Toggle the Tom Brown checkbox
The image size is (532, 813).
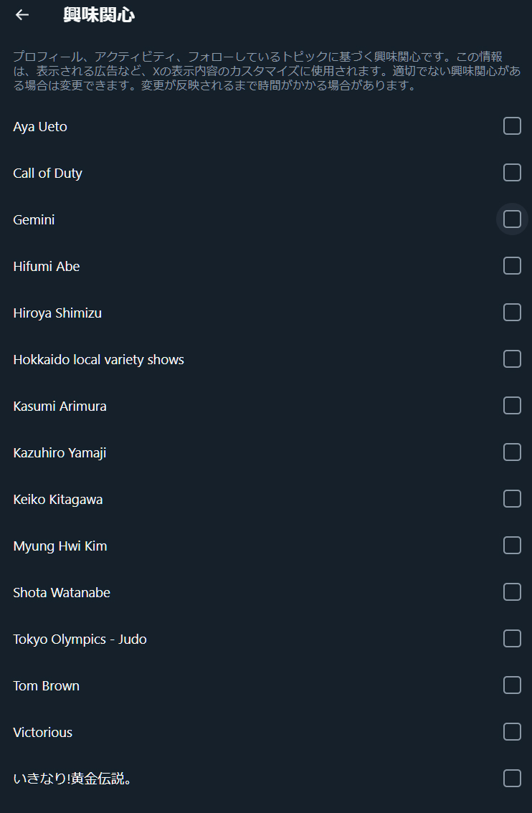tap(512, 685)
